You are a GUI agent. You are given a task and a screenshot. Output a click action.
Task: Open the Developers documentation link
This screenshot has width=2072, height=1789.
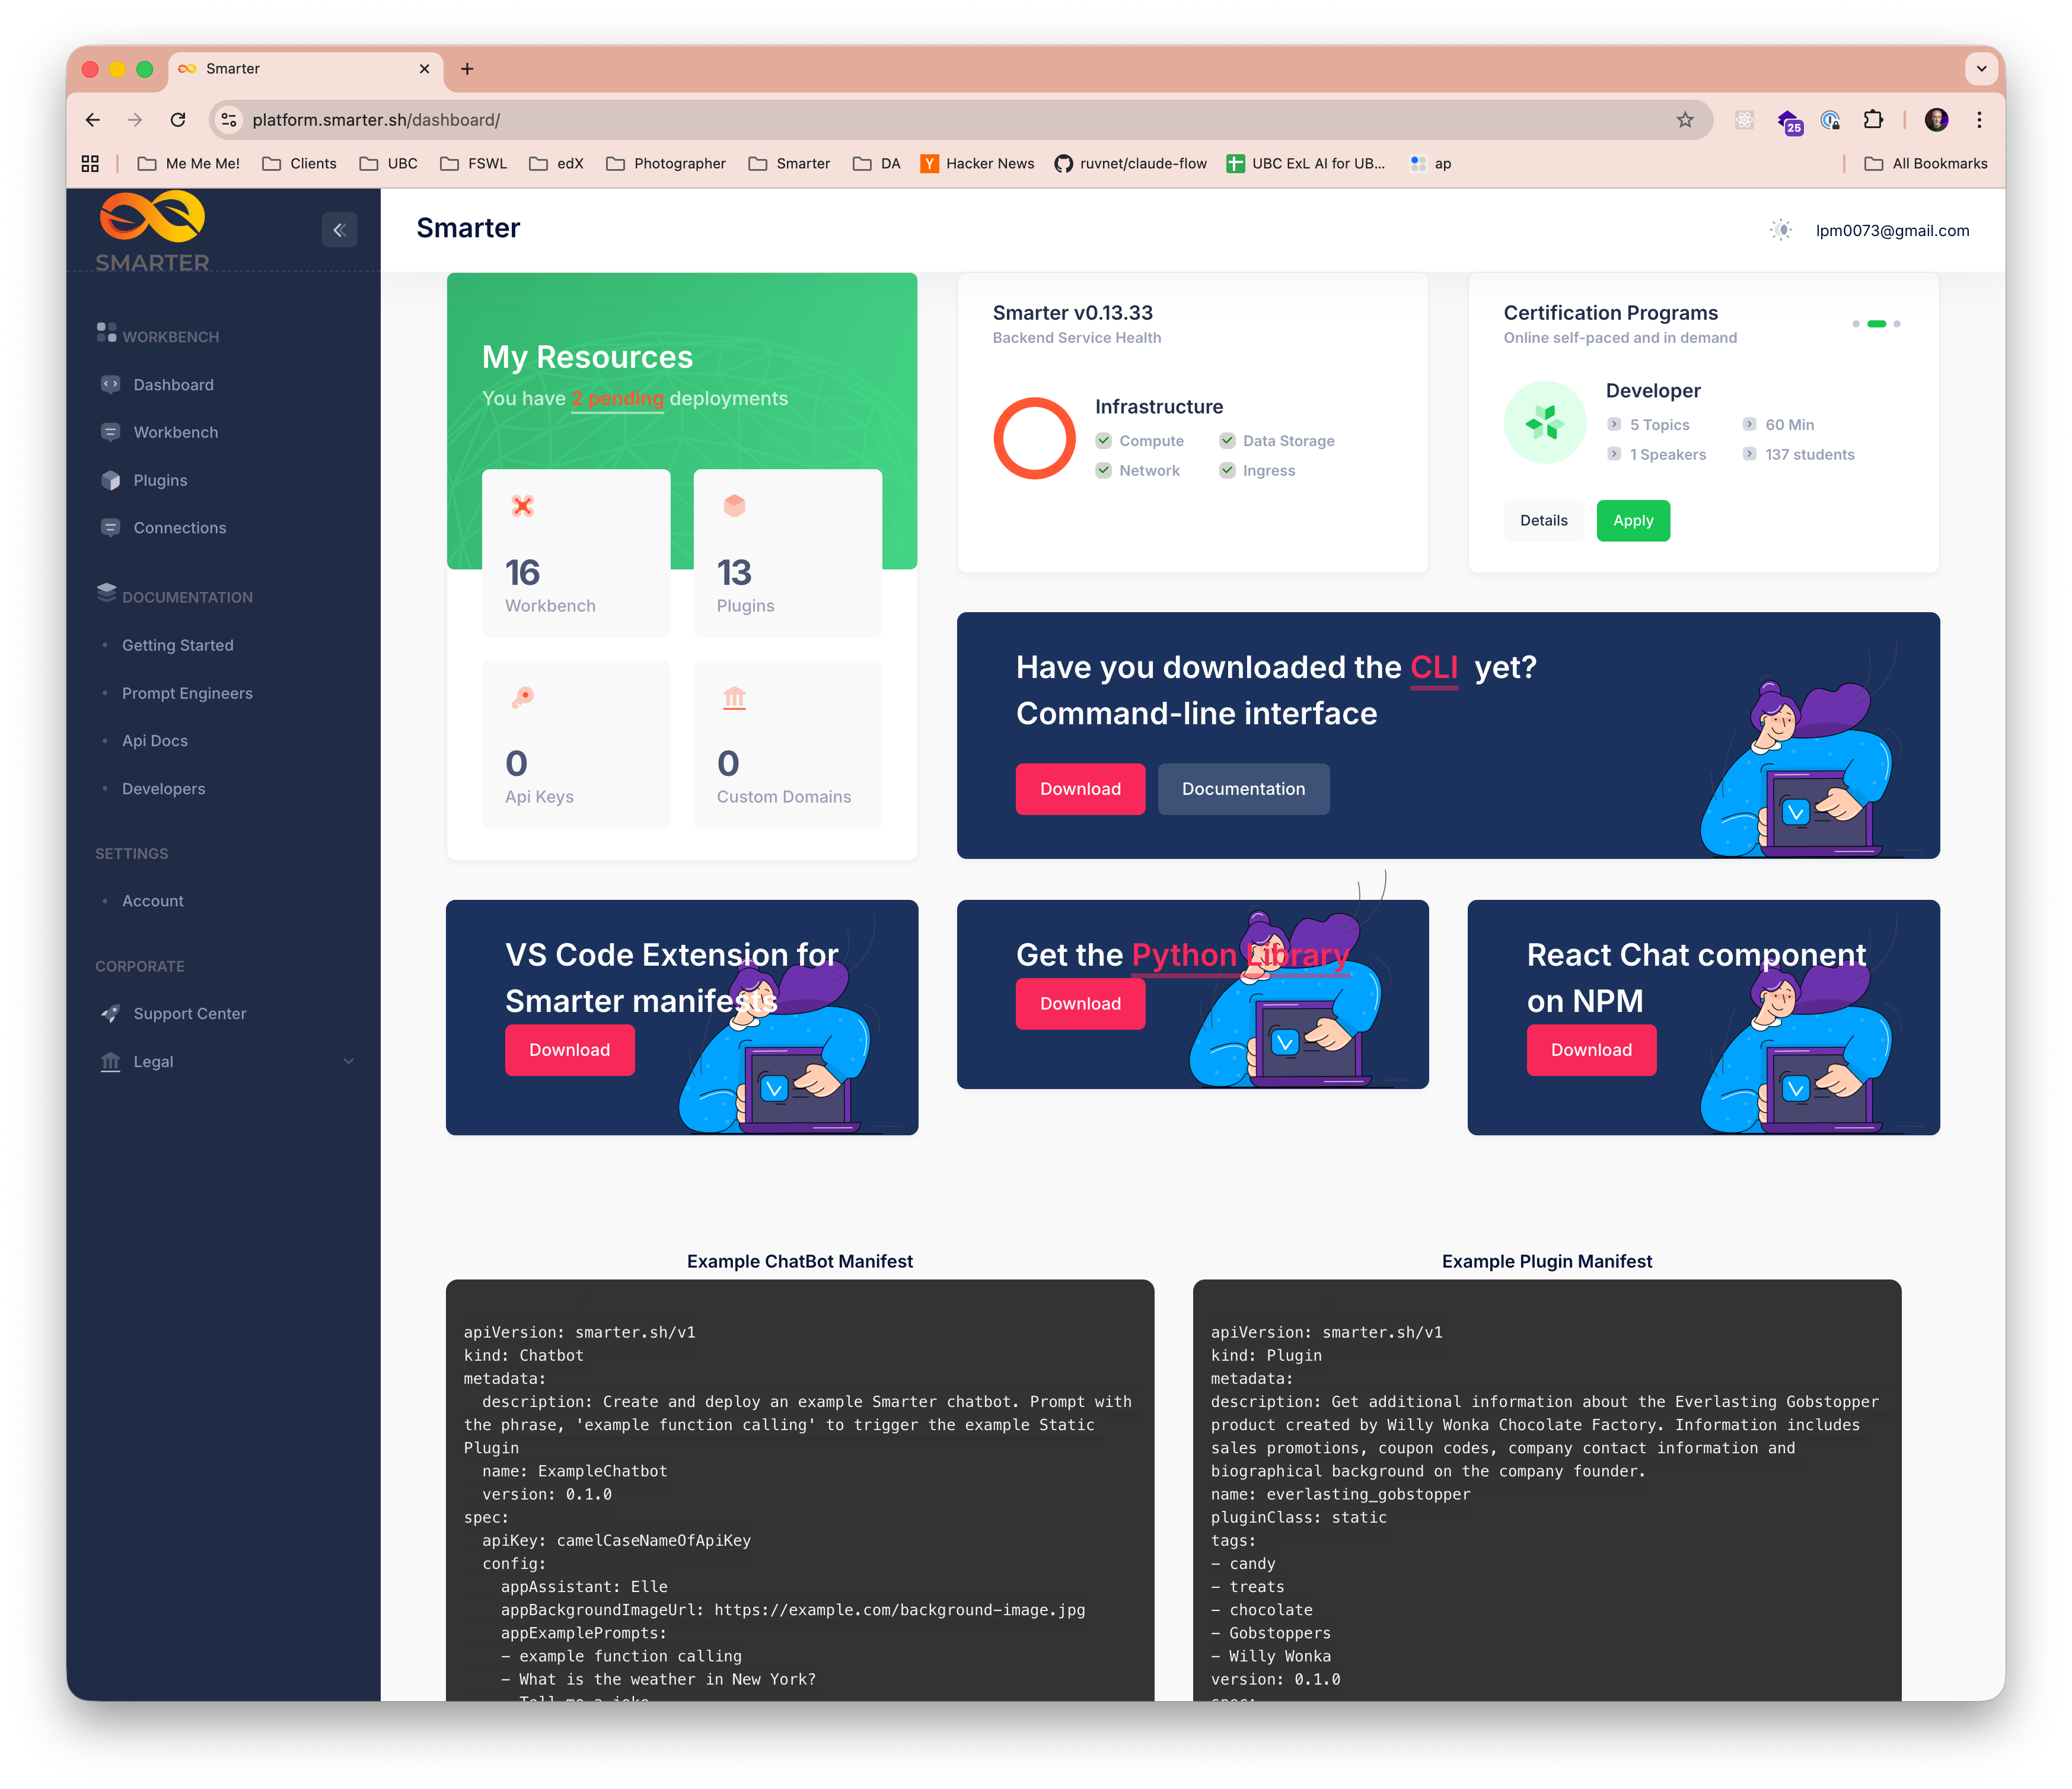point(164,789)
